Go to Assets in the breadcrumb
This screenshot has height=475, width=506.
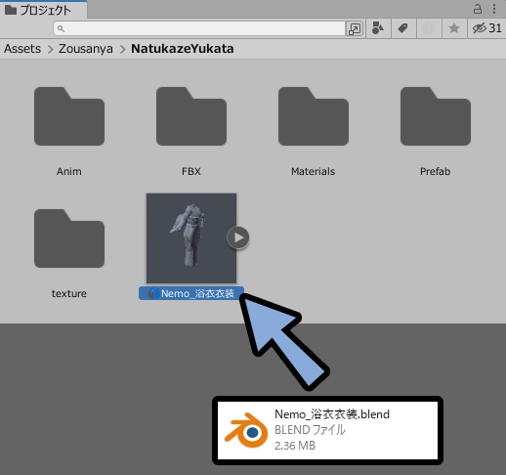pos(22,49)
